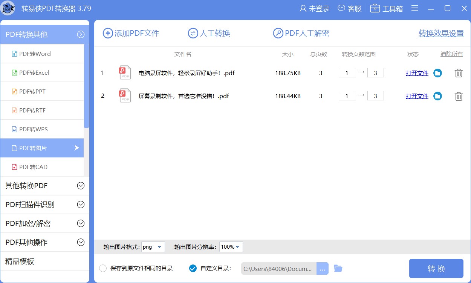This screenshot has width=471, height=283.
Task: Select PDF转图片 in the sidebar
Action: point(42,148)
